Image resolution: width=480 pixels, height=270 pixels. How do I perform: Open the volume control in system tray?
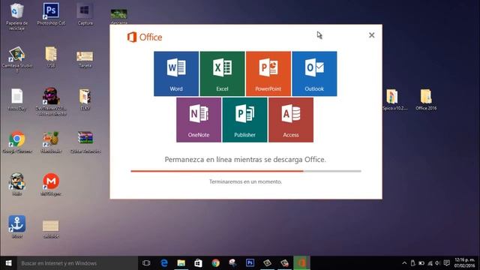point(438,263)
